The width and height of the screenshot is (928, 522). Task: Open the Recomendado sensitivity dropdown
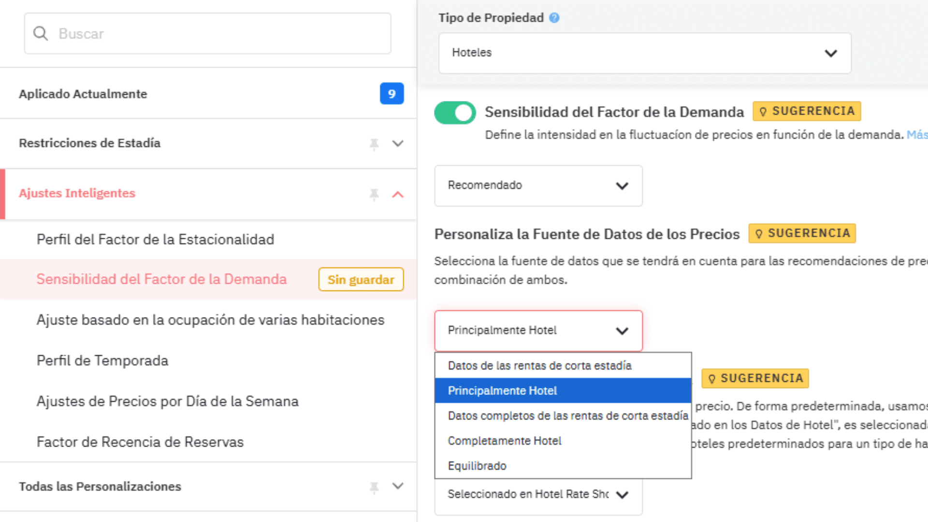pos(538,186)
